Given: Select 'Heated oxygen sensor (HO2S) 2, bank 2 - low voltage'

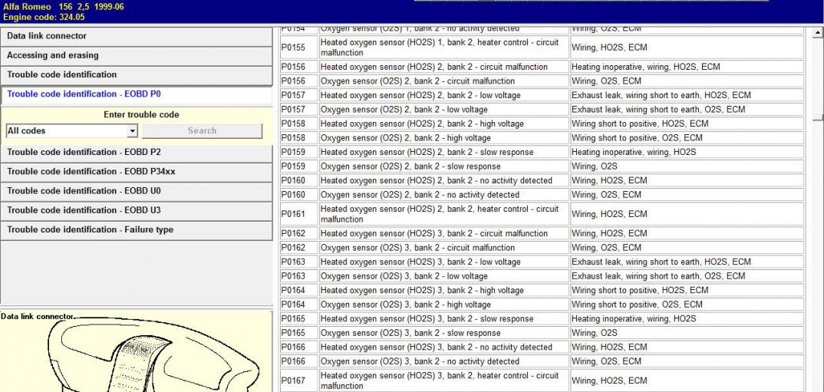Looking at the screenshot, I should (444, 95).
